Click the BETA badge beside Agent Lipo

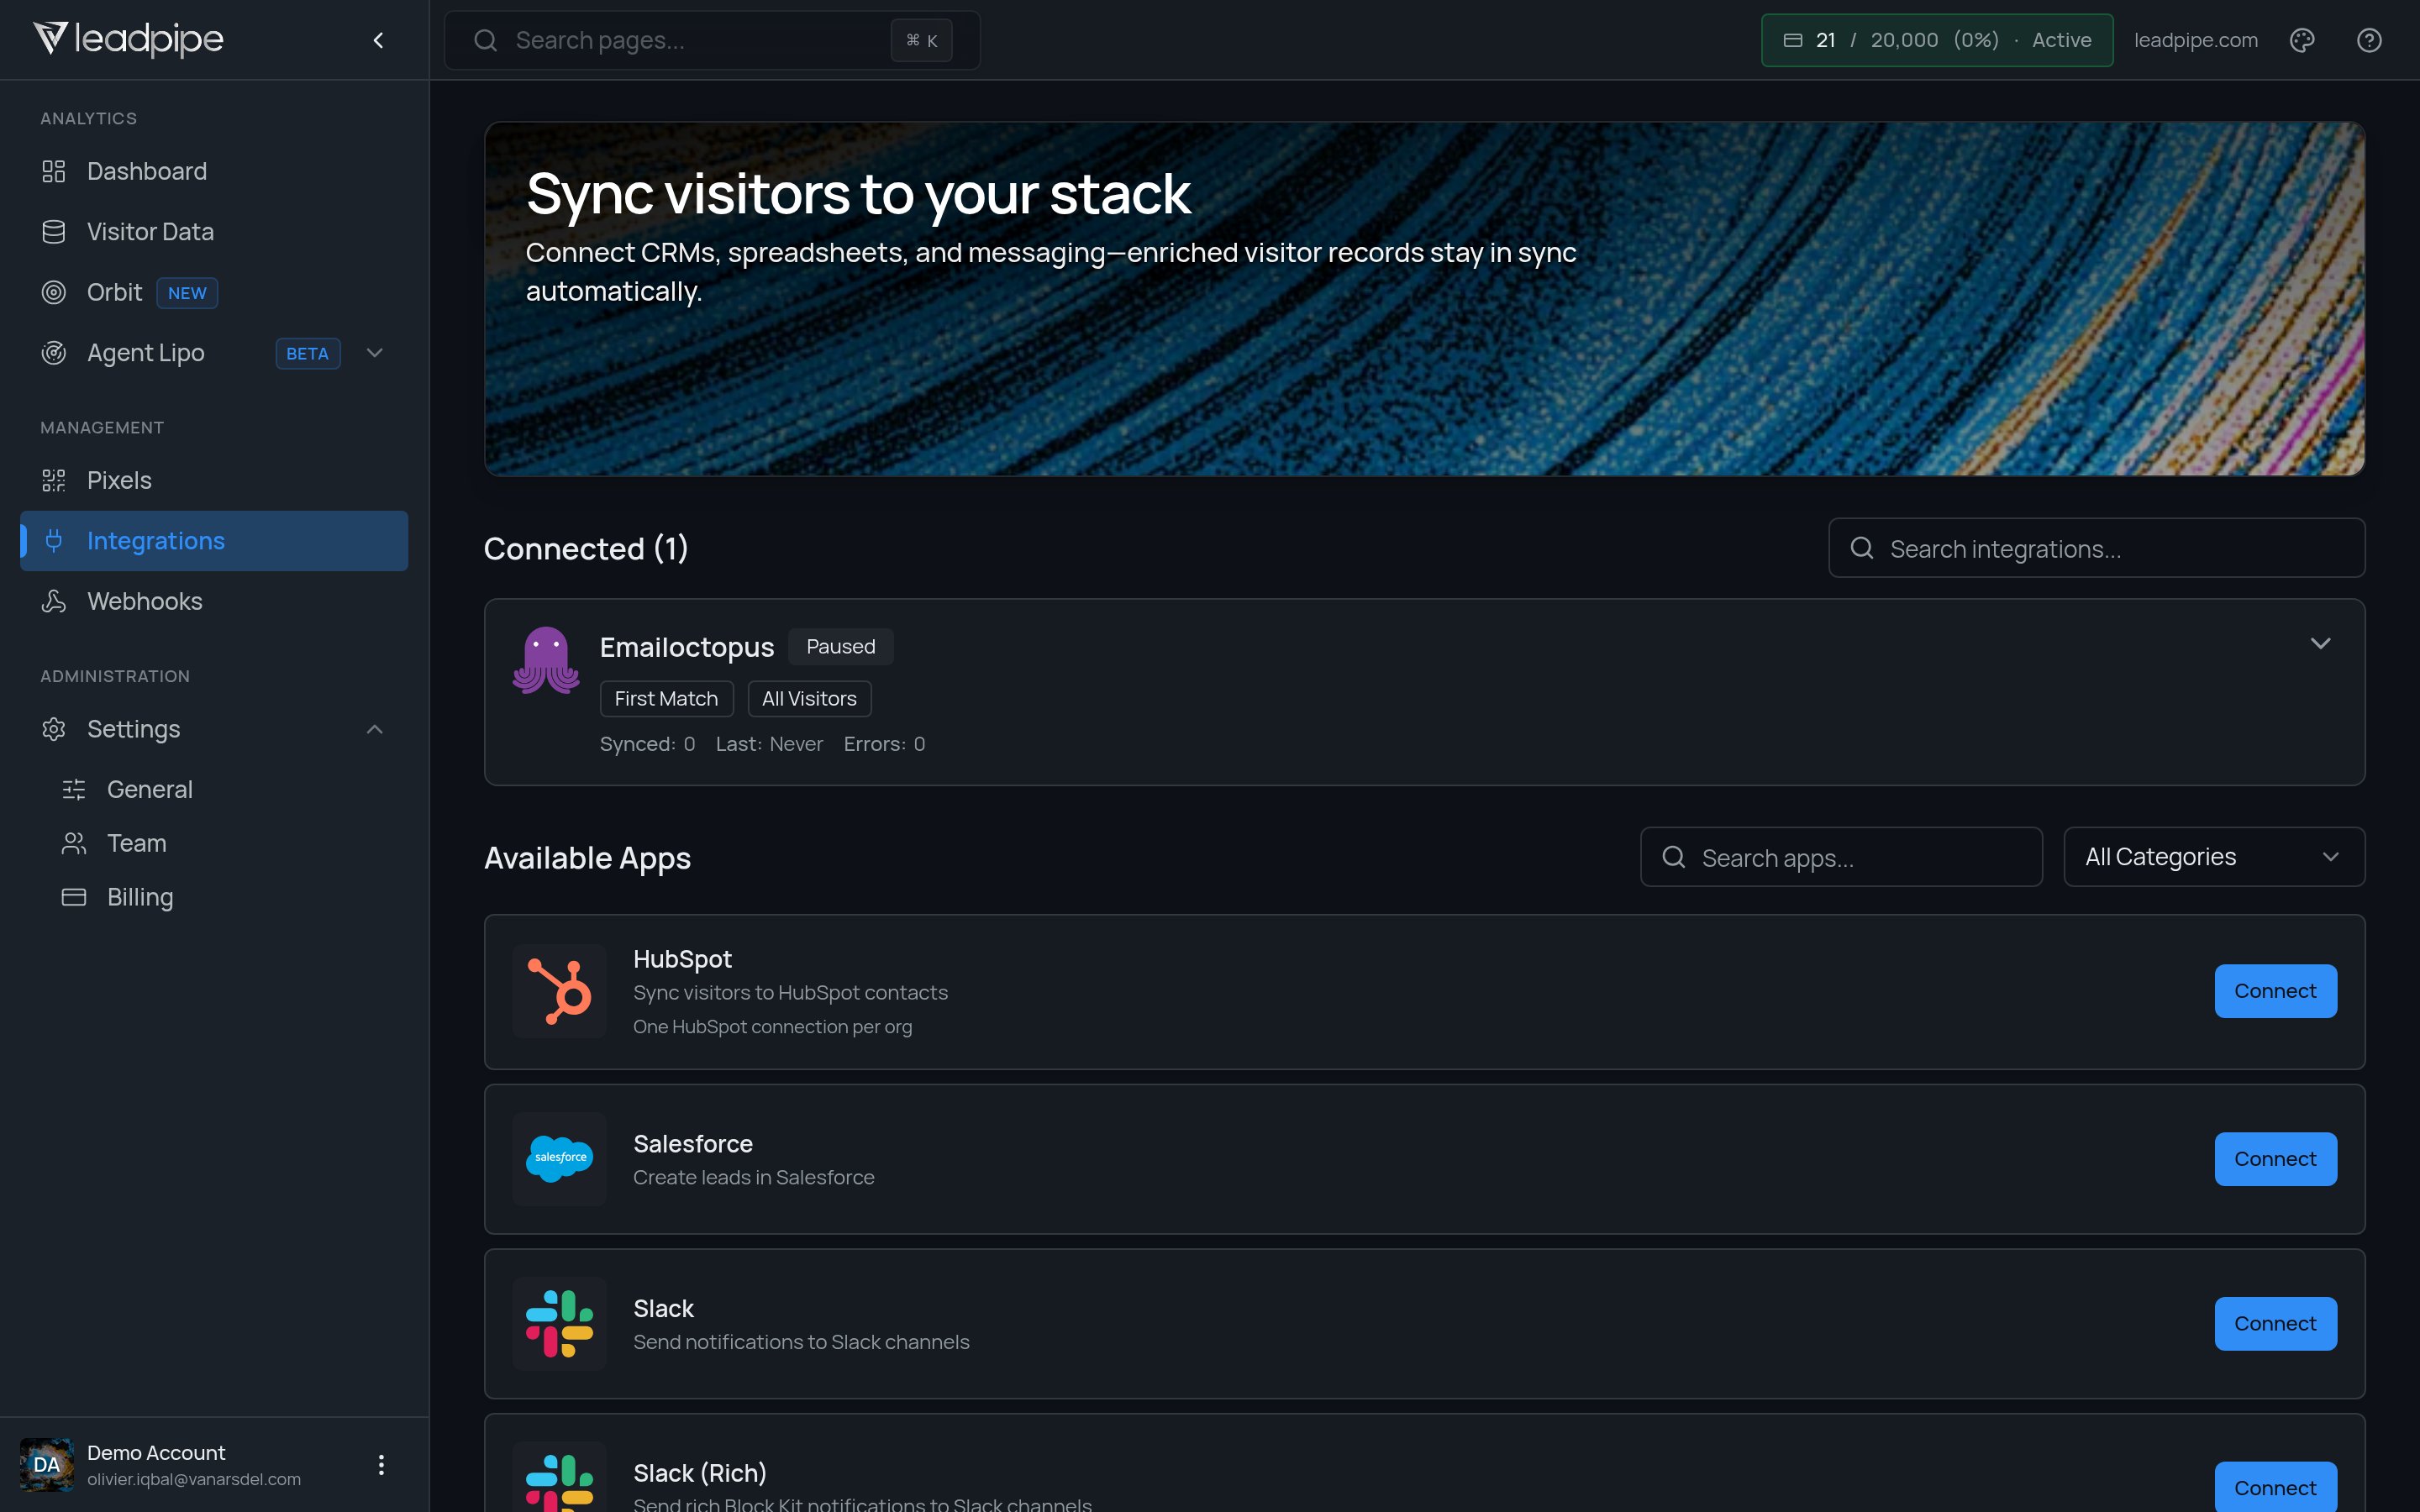pos(307,353)
